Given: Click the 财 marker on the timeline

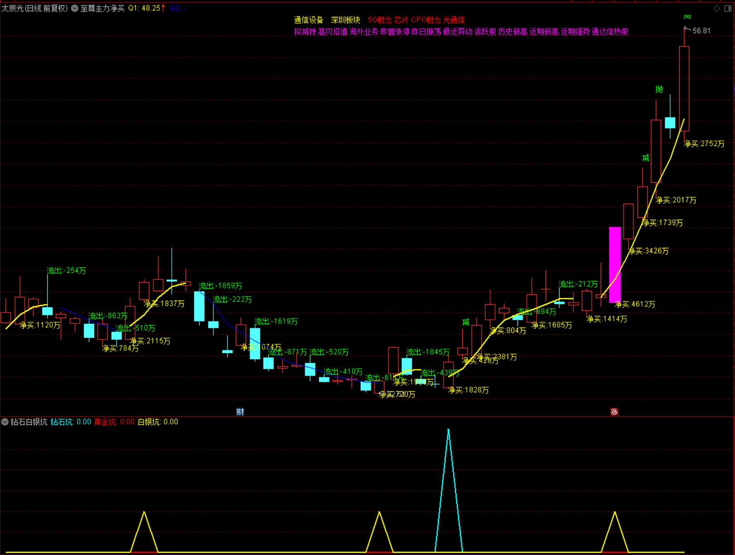Looking at the screenshot, I should [240, 412].
